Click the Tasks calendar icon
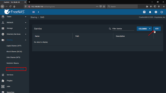This screenshot has height=93, width=166. click(3, 17)
